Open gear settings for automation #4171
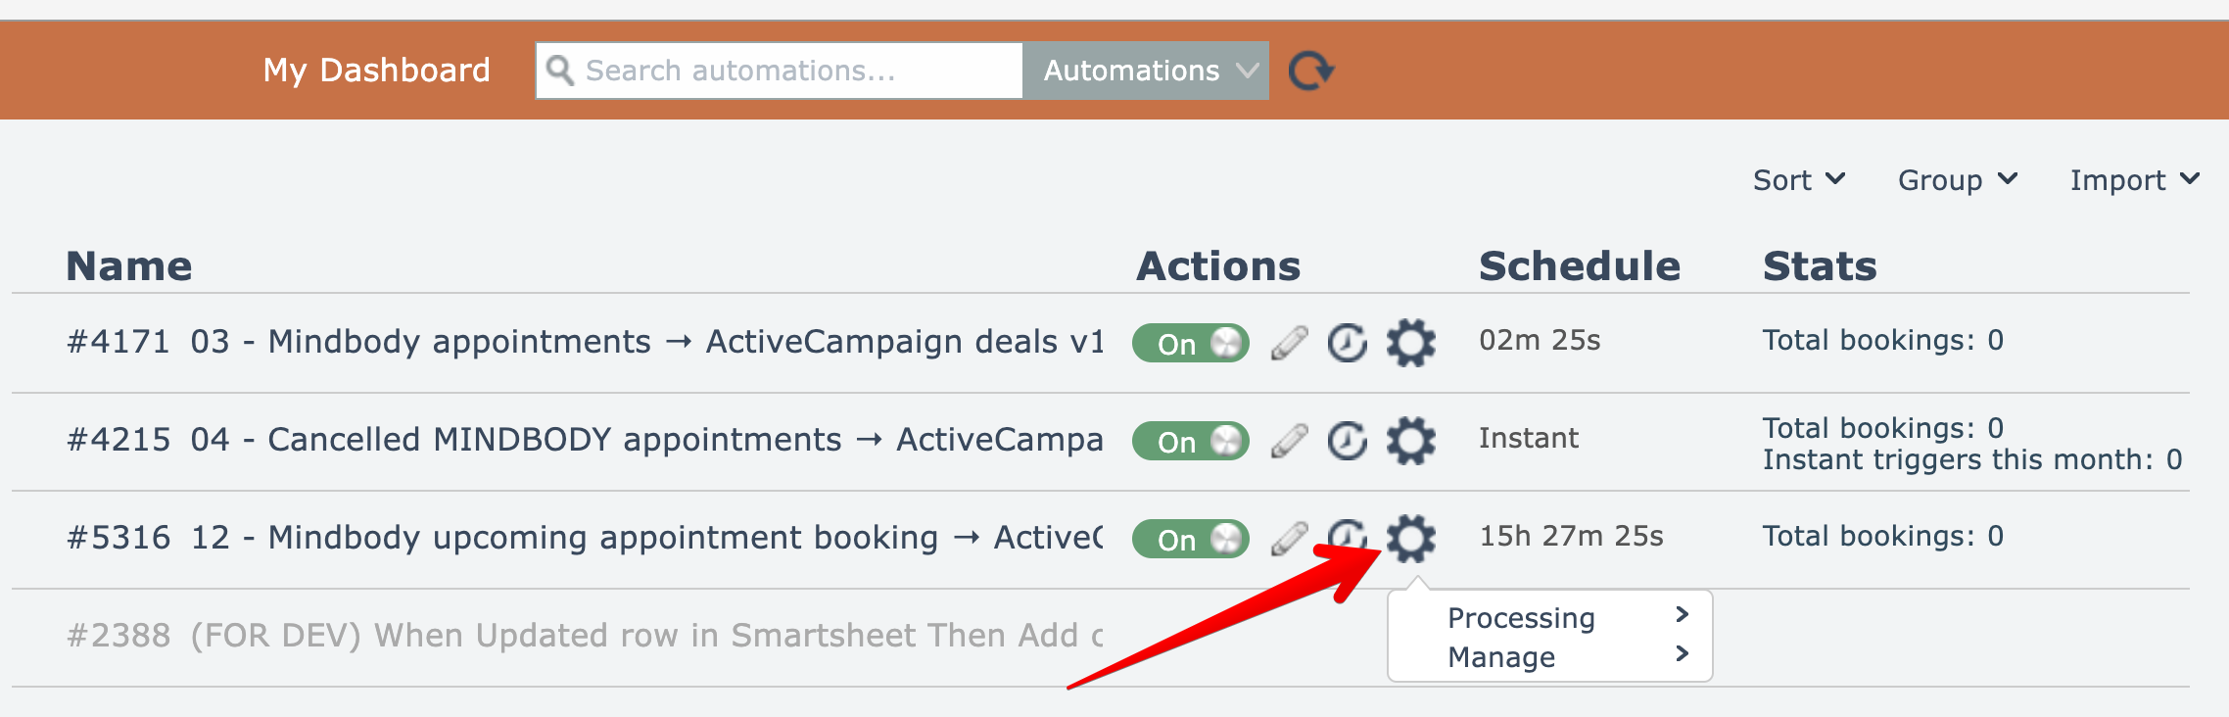The image size is (2229, 717). tap(1410, 343)
